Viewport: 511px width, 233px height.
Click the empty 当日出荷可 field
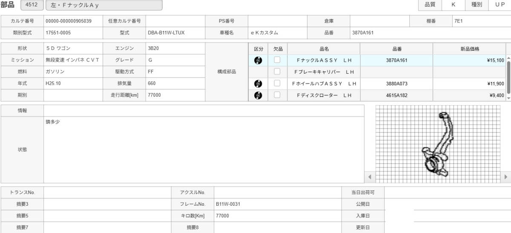448,193
